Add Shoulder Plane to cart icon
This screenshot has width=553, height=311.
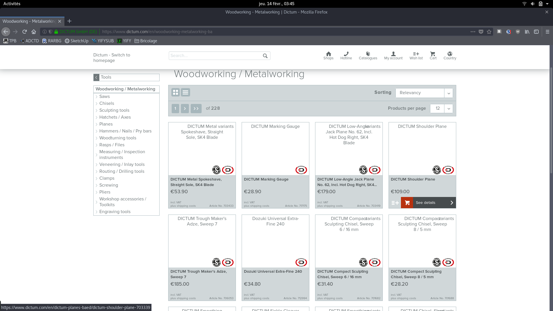(407, 203)
